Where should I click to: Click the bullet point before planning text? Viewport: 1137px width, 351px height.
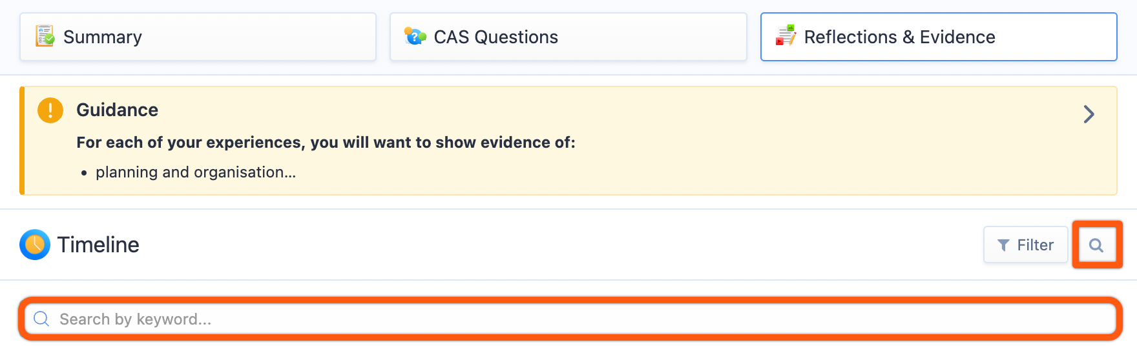pyautogui.click(x=84, y=173)
